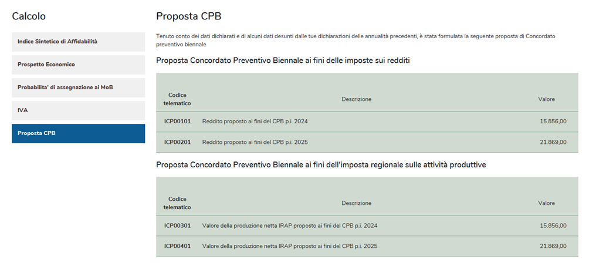Click value 21.869,00 for reddito 2025
The image size is (589, 266).
coord(553,142)
